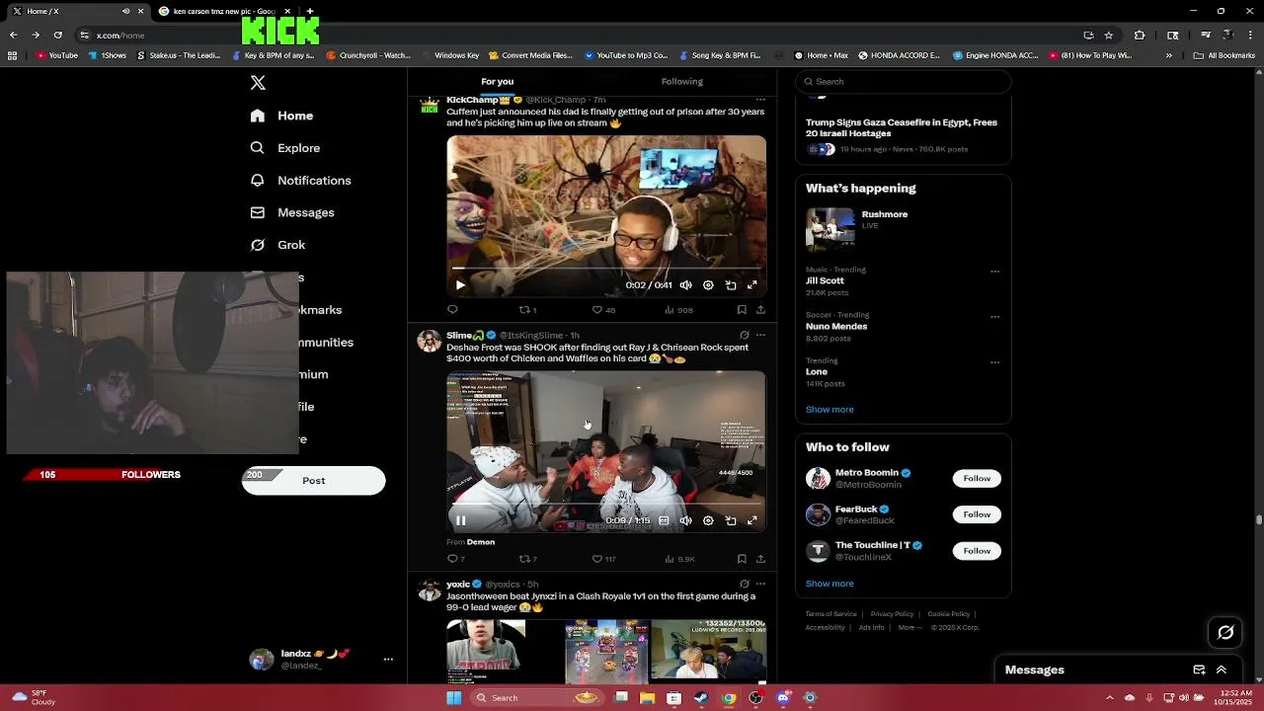Open settings gear on KickChamp video
1264x711 pixels.
[708, 285]
